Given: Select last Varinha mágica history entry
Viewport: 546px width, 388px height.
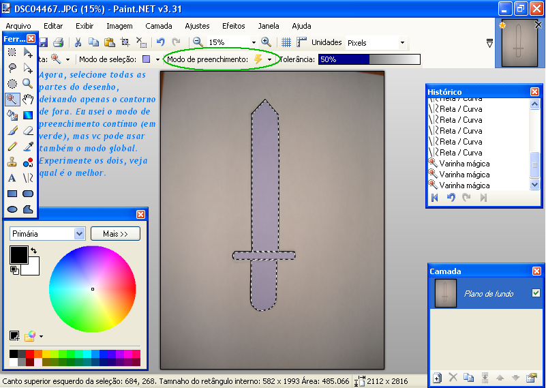Looking at the screenshot, I should coord(464,185).
